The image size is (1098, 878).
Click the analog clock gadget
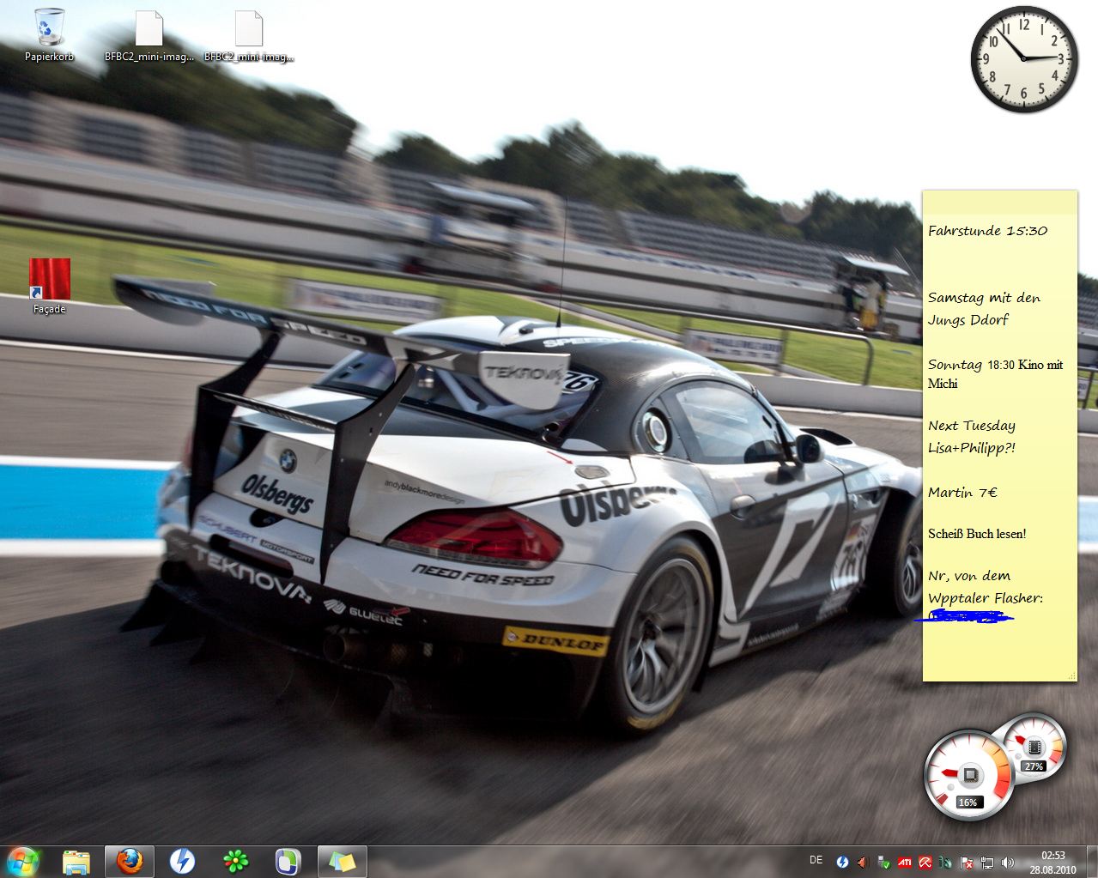click(x=1024, y=59)
